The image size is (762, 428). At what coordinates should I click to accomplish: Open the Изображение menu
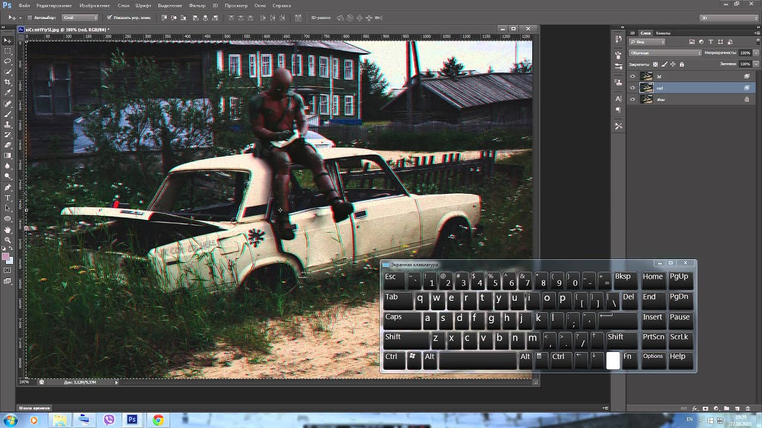coord(95,5)
